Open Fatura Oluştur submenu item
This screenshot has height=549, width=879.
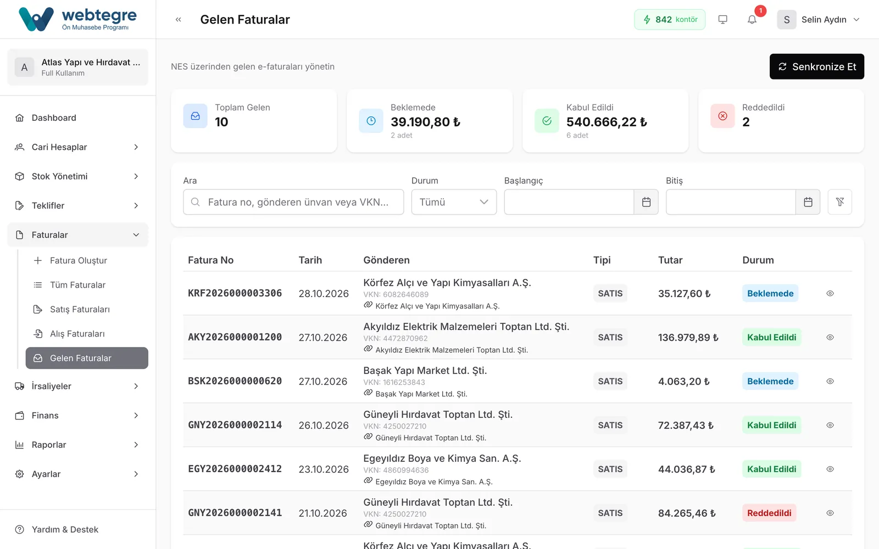(87, 261)
